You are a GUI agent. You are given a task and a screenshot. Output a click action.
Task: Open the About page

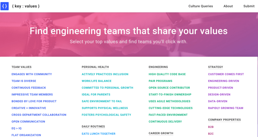coord(228,6)
